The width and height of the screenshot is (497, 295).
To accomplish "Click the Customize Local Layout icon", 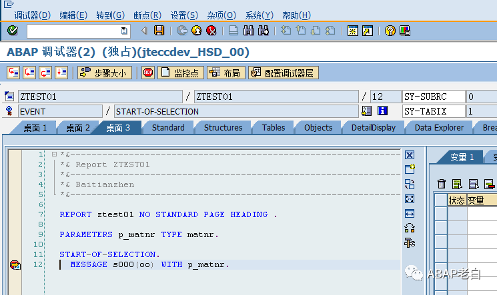I will point(405,31).
